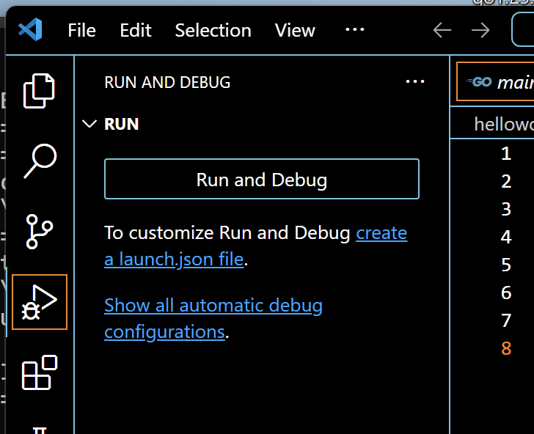
Task: Click the command center search box
Action: point(523,29)
